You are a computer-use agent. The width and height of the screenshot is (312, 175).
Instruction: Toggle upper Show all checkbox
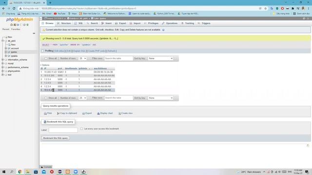[x=46, y=58]
